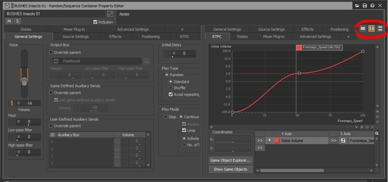Click the ... browse button beside Positioned bus
This screenshot has height=182, width=388.
[147, 61]
